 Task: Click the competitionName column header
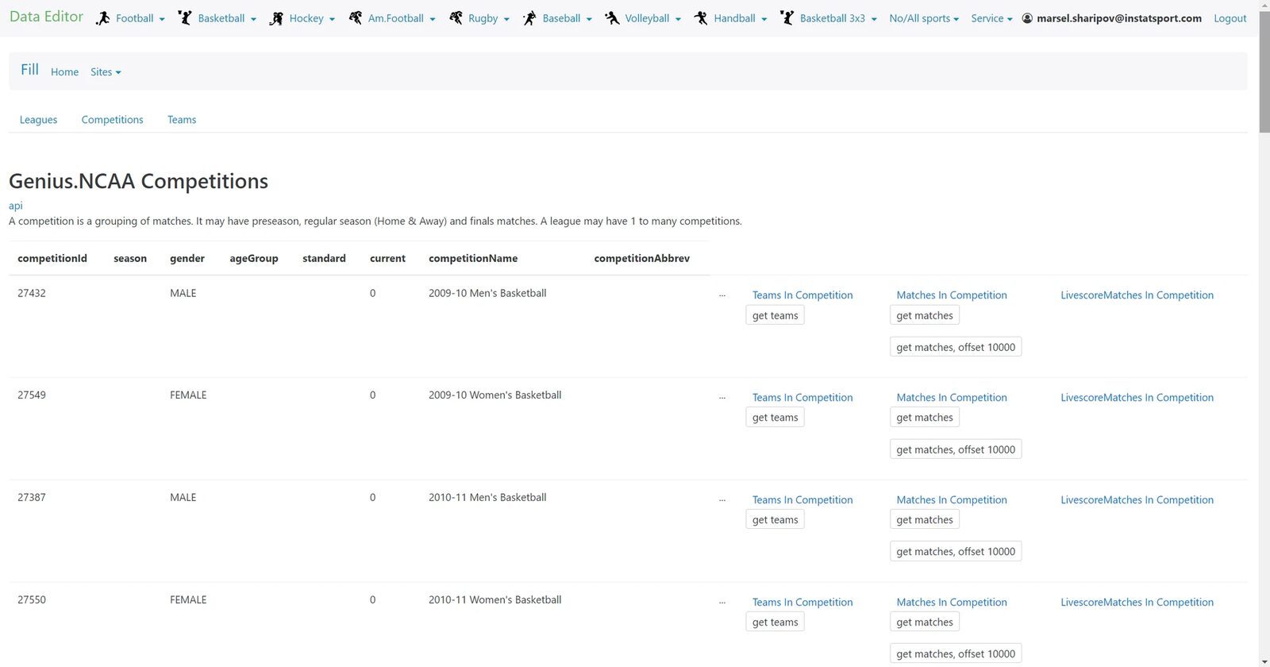click(x=473, y=259)
